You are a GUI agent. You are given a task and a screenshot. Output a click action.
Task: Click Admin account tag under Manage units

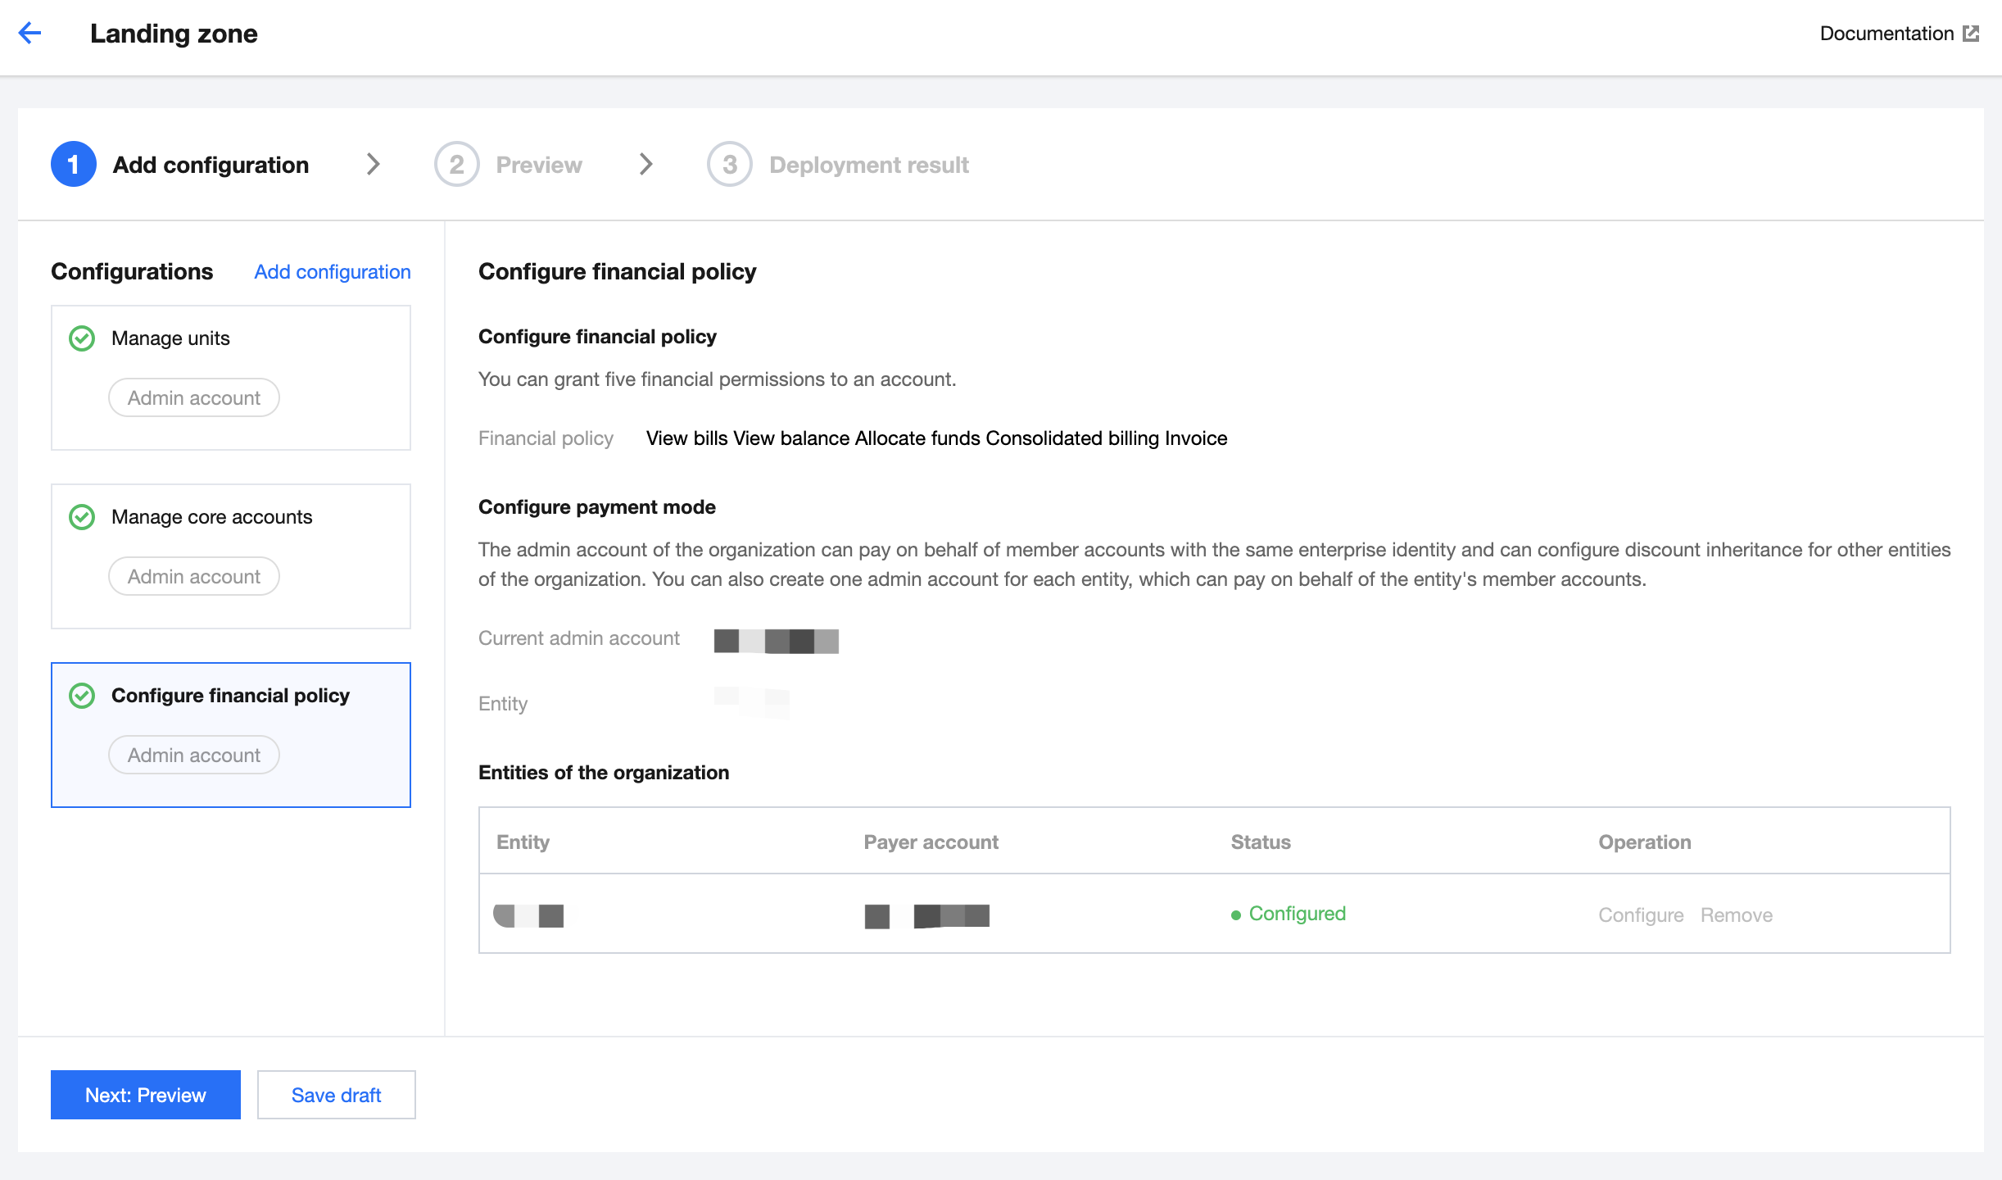[194, 398]
